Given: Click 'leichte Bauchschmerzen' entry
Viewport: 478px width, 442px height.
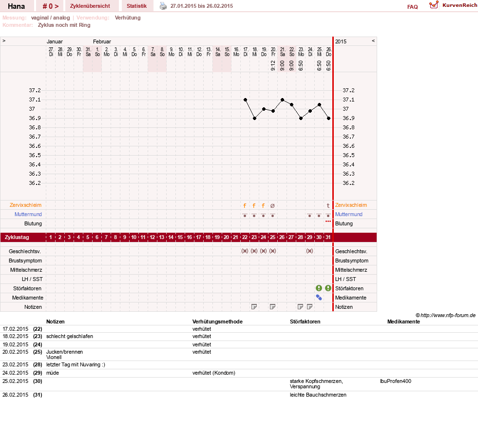Looking at the screenshot, I should click(x=318, y=395).
